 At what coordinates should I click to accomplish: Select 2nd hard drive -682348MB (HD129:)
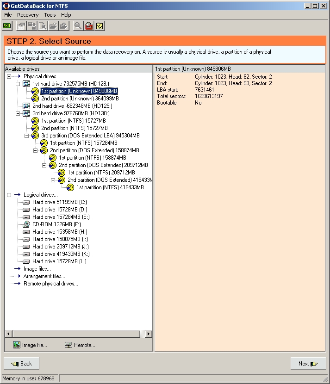coord(72,106)
